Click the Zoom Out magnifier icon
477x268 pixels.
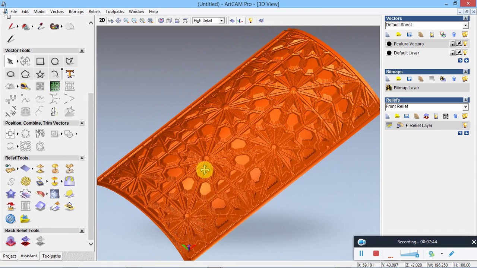[x=134, y=20]
